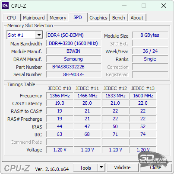Click the Samsung DRAM manufacturer value

click(73, 59)
